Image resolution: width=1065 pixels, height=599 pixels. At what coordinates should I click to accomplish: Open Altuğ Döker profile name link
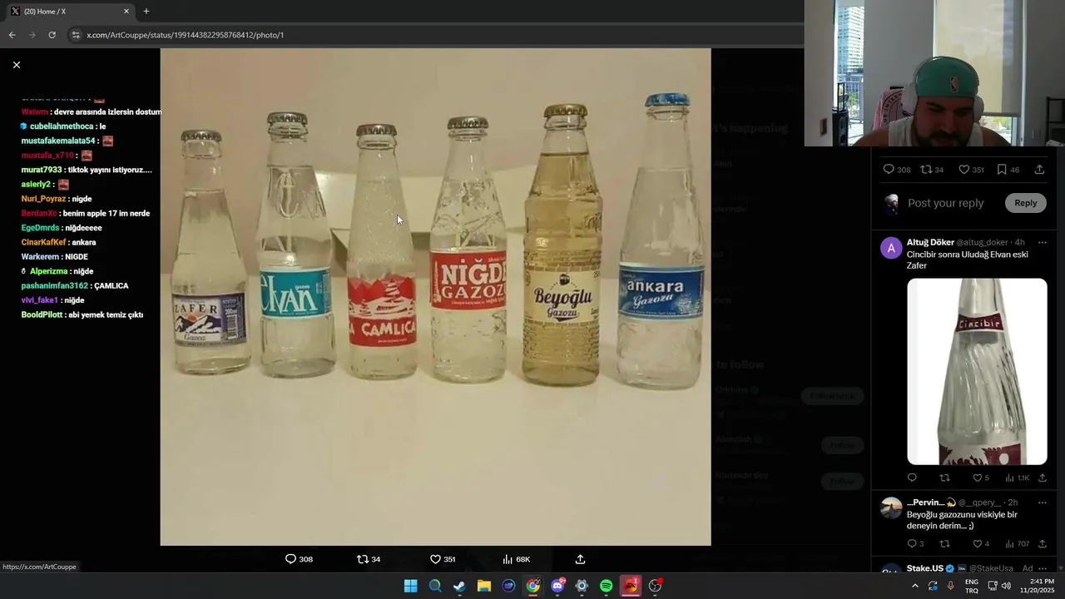tap(930, 242)
